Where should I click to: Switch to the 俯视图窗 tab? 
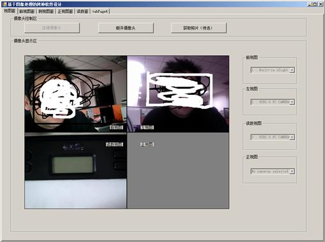[27, 12]
